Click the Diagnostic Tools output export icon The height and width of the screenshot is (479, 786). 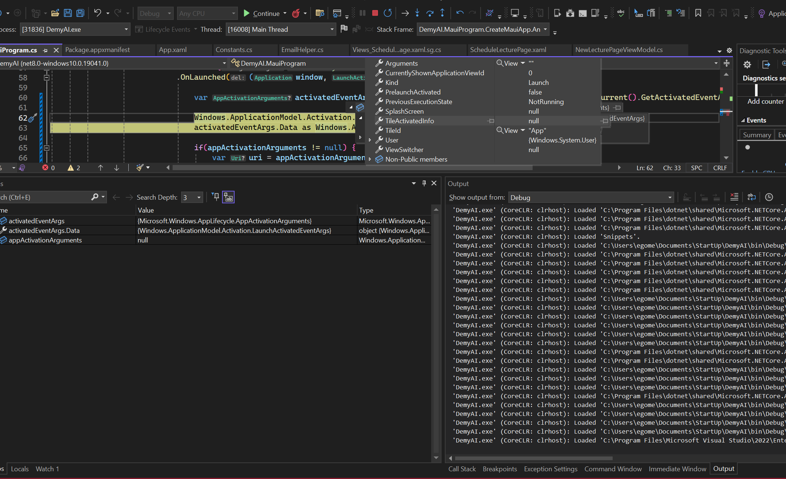[x=766, y=65]
